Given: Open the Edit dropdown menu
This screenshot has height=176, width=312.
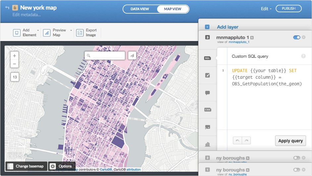Looking at the screenshot, I should click(x=266, y=9).
